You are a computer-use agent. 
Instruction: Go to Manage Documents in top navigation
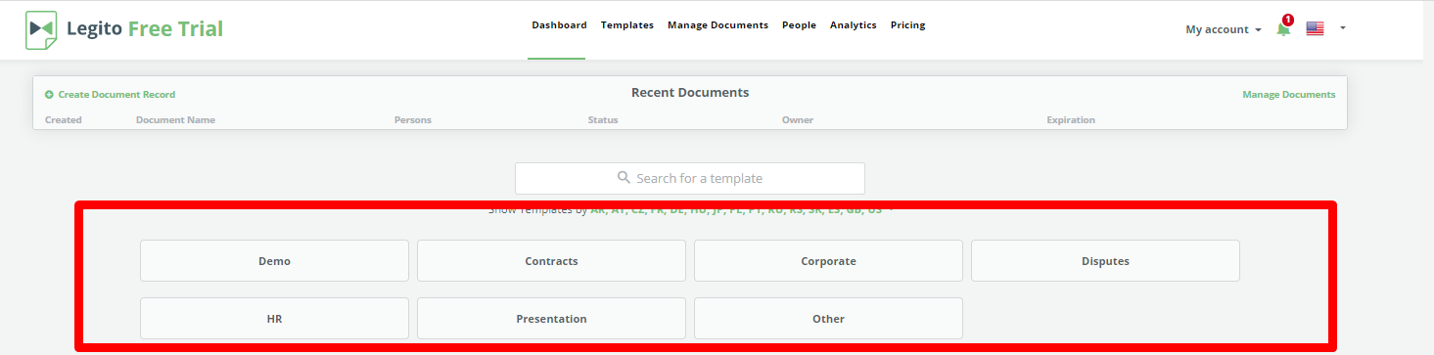(717, 25)
